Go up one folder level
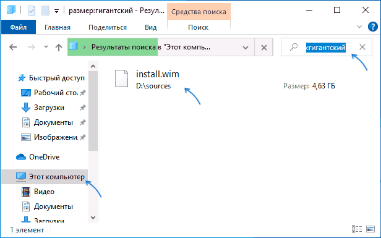The image size is (381, 238). [59, 47]
